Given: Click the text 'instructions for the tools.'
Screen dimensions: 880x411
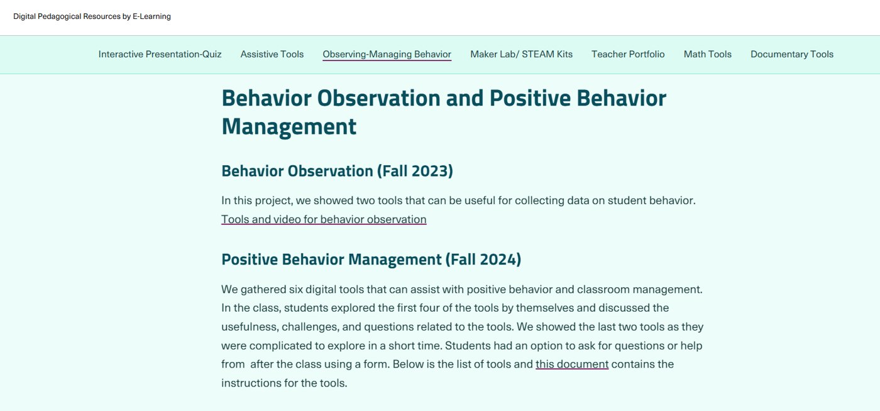Looking at the screenshot, I should click(x=284, y=382).
